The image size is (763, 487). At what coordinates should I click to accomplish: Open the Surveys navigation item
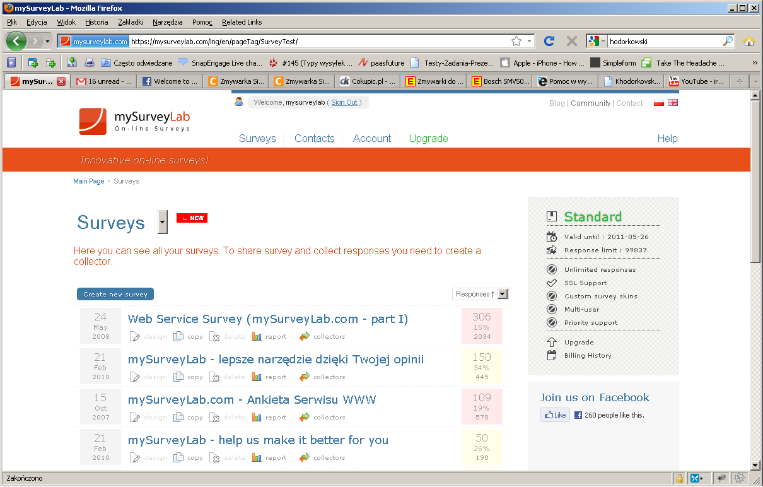(257, 139)
